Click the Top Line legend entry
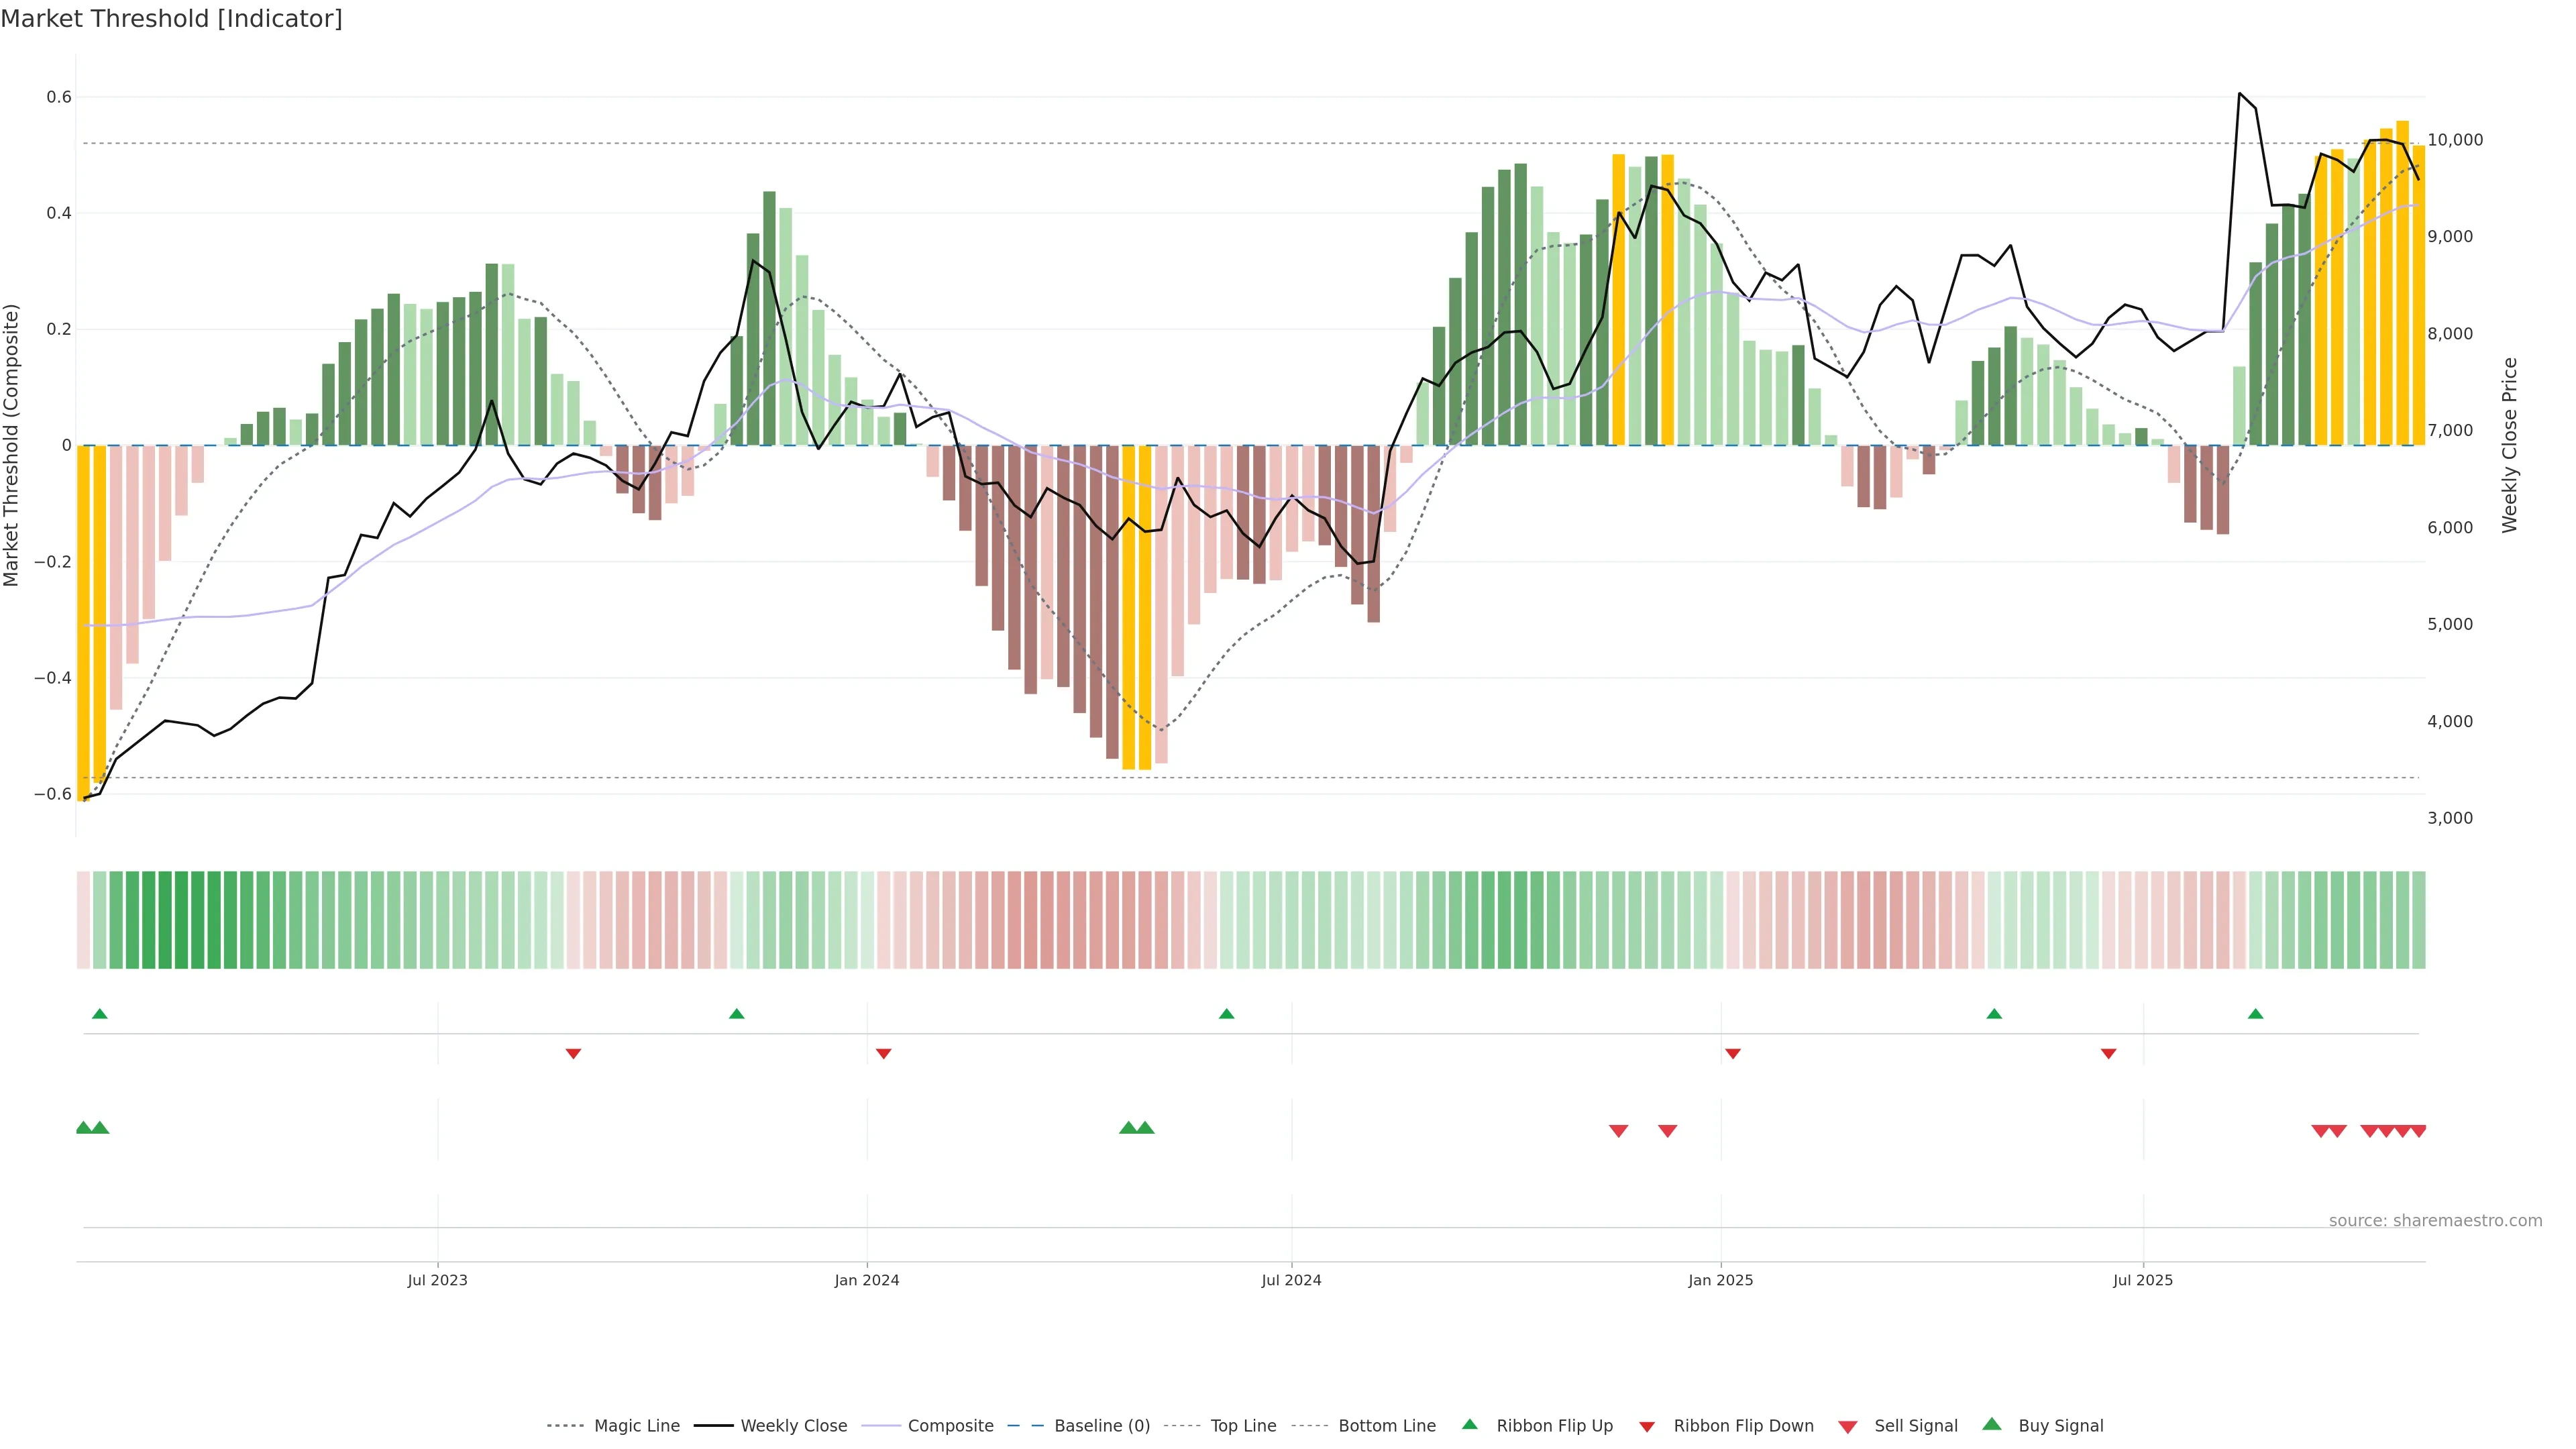 (1243, 1426)
